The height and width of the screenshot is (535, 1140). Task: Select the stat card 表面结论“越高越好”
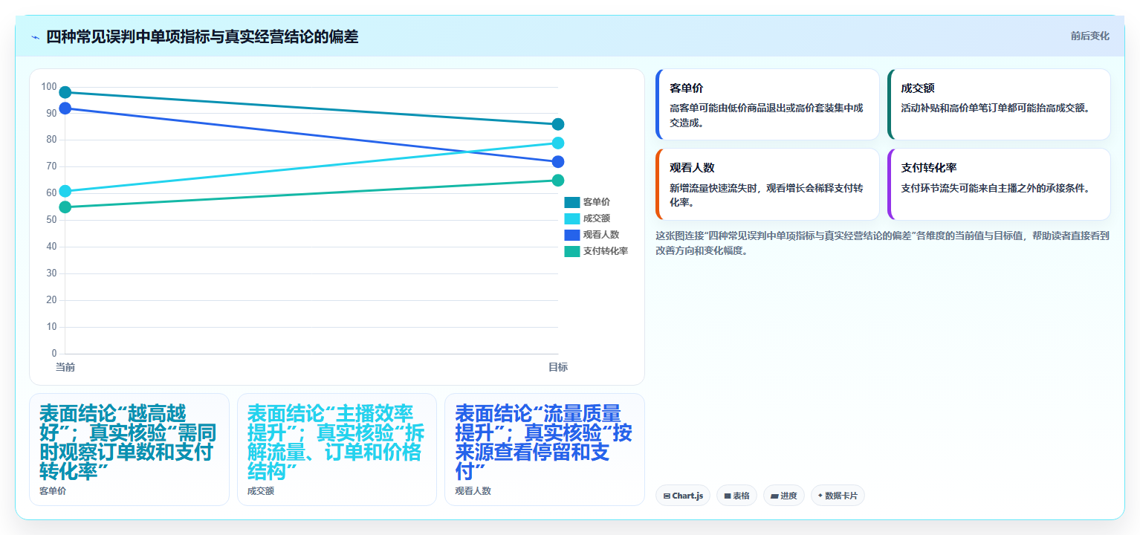point(129,450)
